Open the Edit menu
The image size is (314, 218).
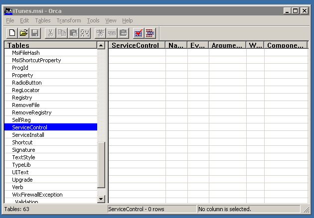tap(24, 20)
